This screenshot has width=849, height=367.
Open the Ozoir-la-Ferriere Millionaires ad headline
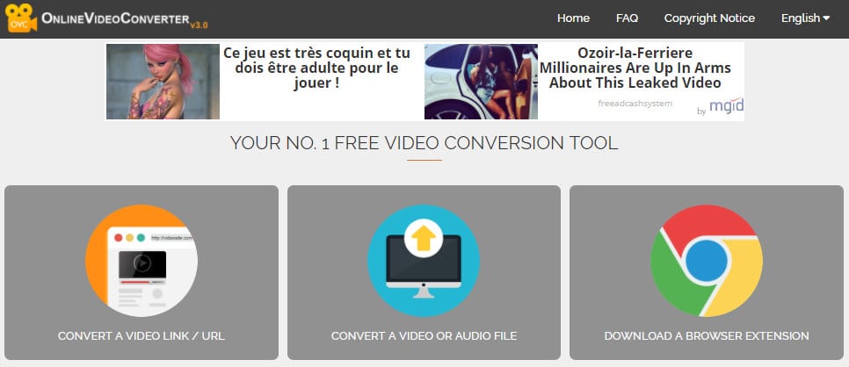tap(635, 68)
